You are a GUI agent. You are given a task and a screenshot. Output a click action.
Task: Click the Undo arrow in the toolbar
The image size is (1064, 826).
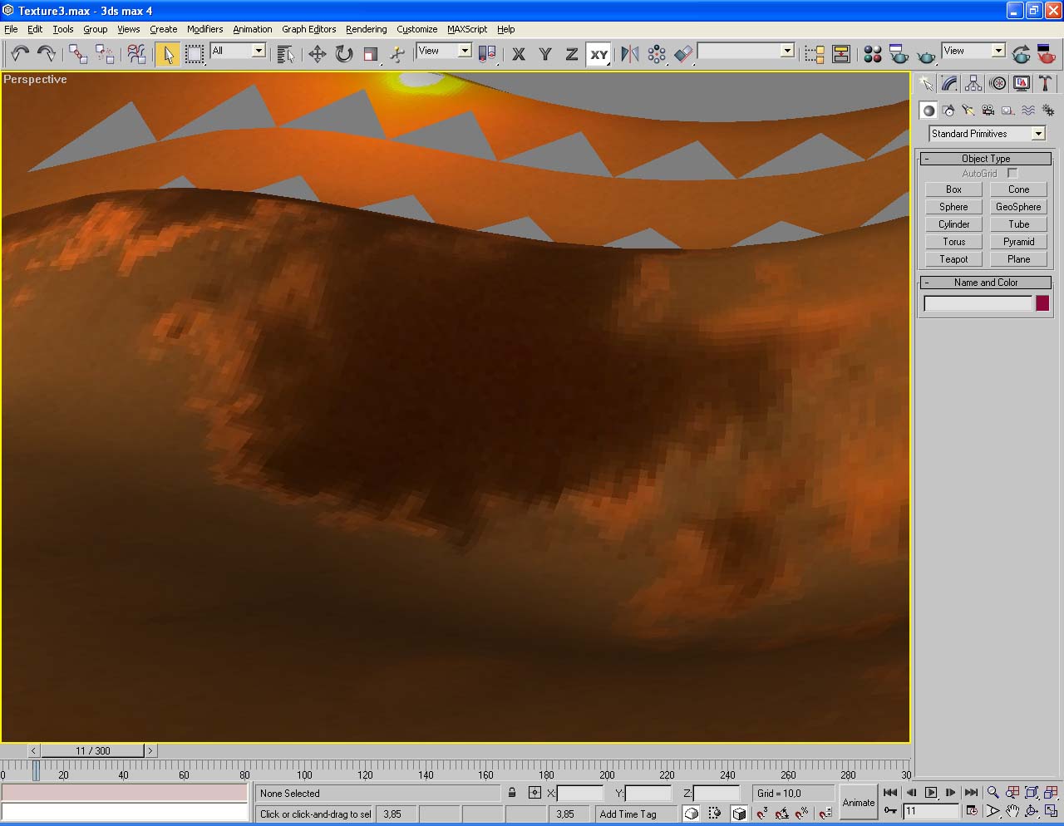(20, 54)
